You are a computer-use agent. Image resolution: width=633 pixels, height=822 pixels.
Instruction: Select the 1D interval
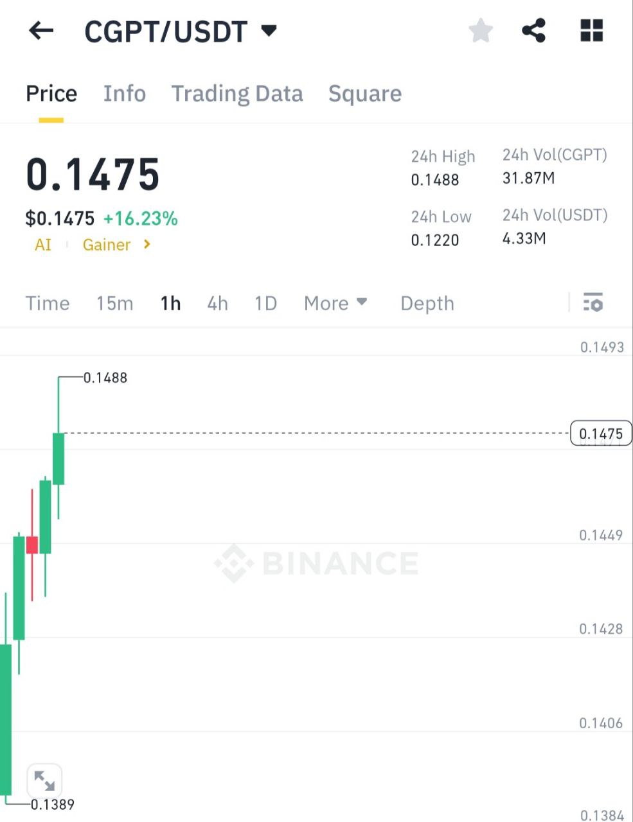[x=266, y=303]
